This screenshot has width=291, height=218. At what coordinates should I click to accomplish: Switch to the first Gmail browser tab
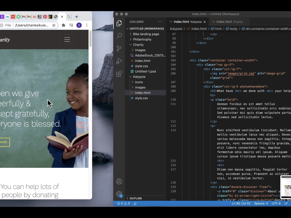24,17
